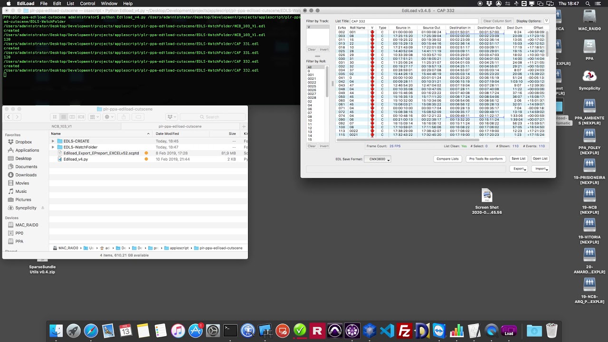The width and height of the screenshot is (608, 342).
Task: Eject Syncplicity in the Finder sidebar
Action: click(x=43, y=208)
